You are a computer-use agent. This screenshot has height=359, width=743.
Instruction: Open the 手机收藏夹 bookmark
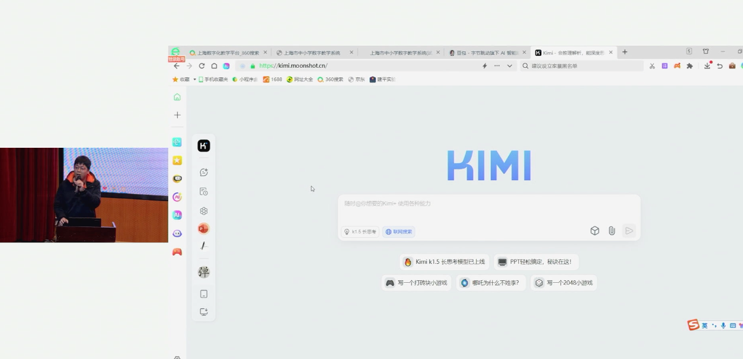pyautogui.click(x=213, y=79)
